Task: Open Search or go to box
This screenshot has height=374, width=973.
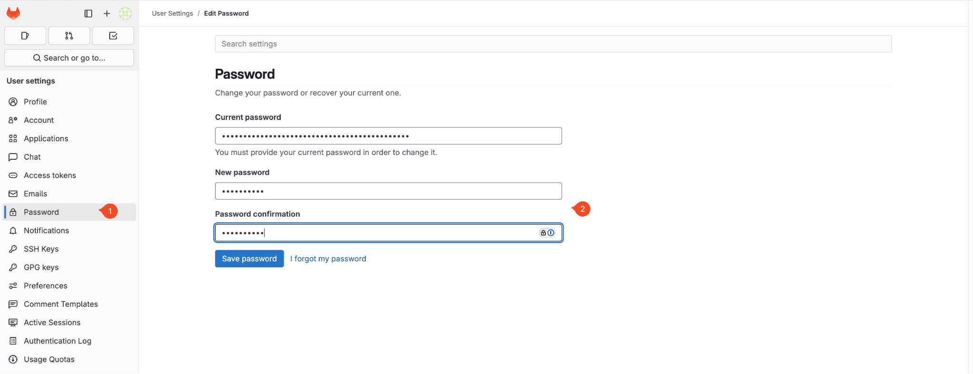Action: coord(69,58)
